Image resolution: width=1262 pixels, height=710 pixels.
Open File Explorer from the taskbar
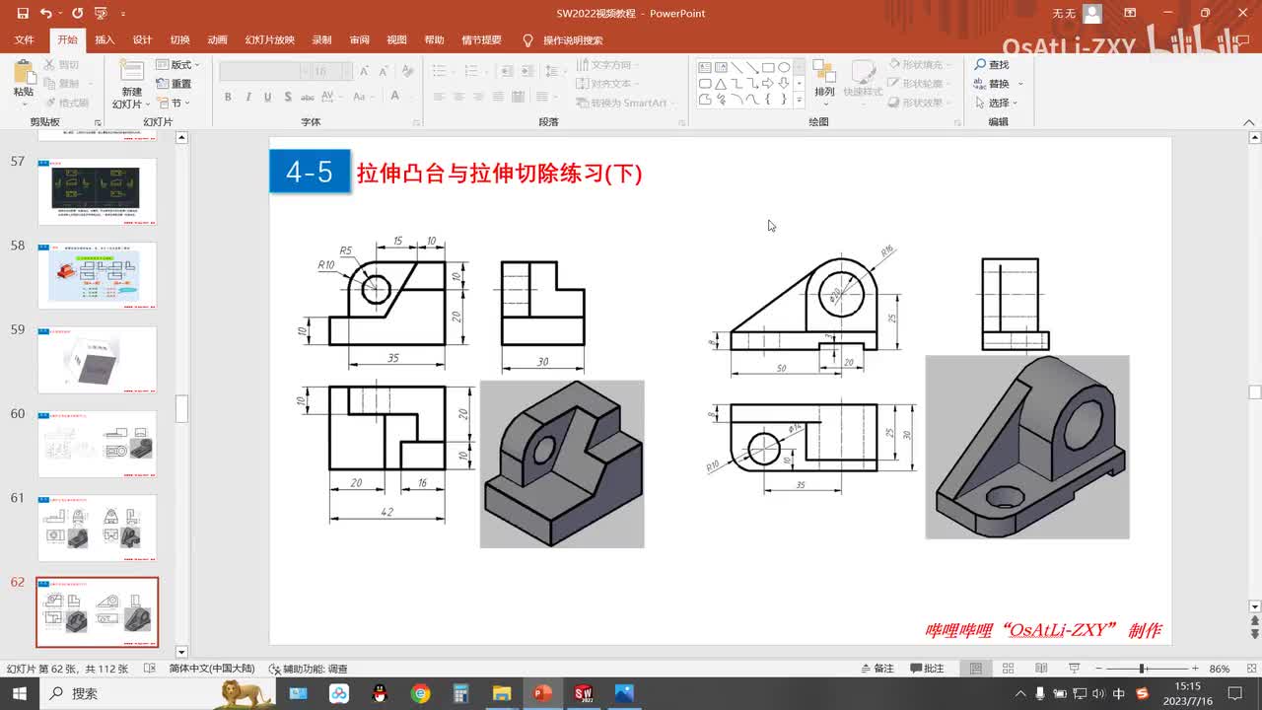click(x=502, y=693)
